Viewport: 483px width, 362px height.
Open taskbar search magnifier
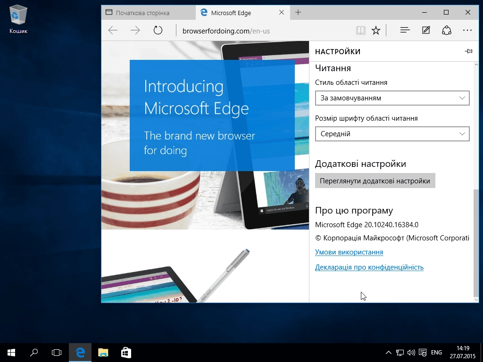pos(34,353)
